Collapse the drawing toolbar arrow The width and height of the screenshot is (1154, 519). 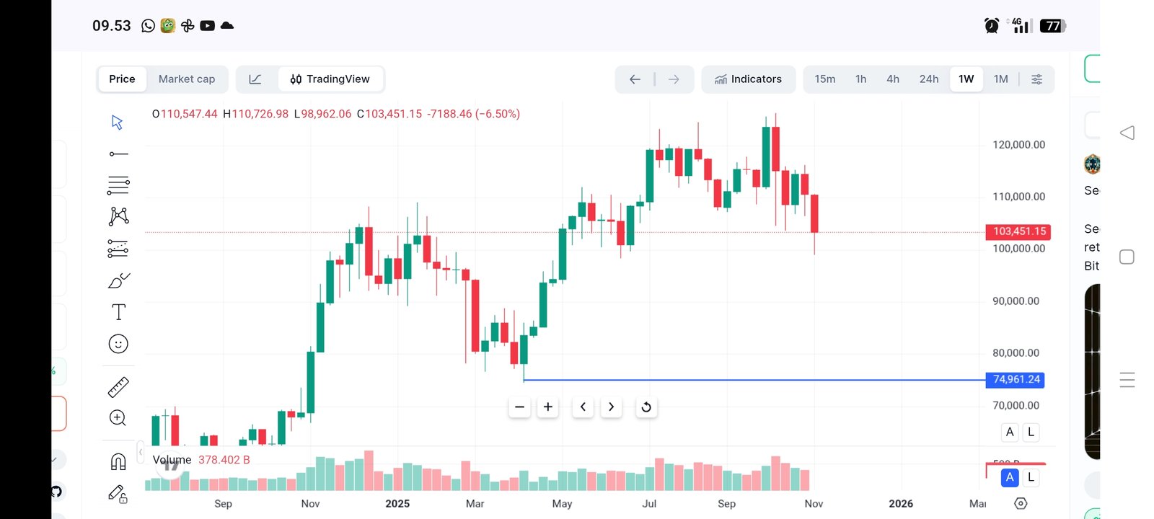[x=141, y=452]
